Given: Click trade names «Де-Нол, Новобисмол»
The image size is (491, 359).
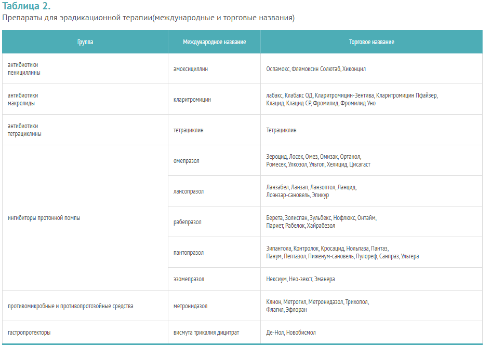Looking at the screenshot, I should pyautogui.click(x=290, y=333).
